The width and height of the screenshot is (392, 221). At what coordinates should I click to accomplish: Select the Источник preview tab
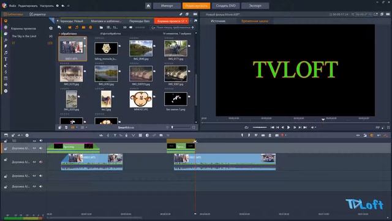tap(218, 21)
